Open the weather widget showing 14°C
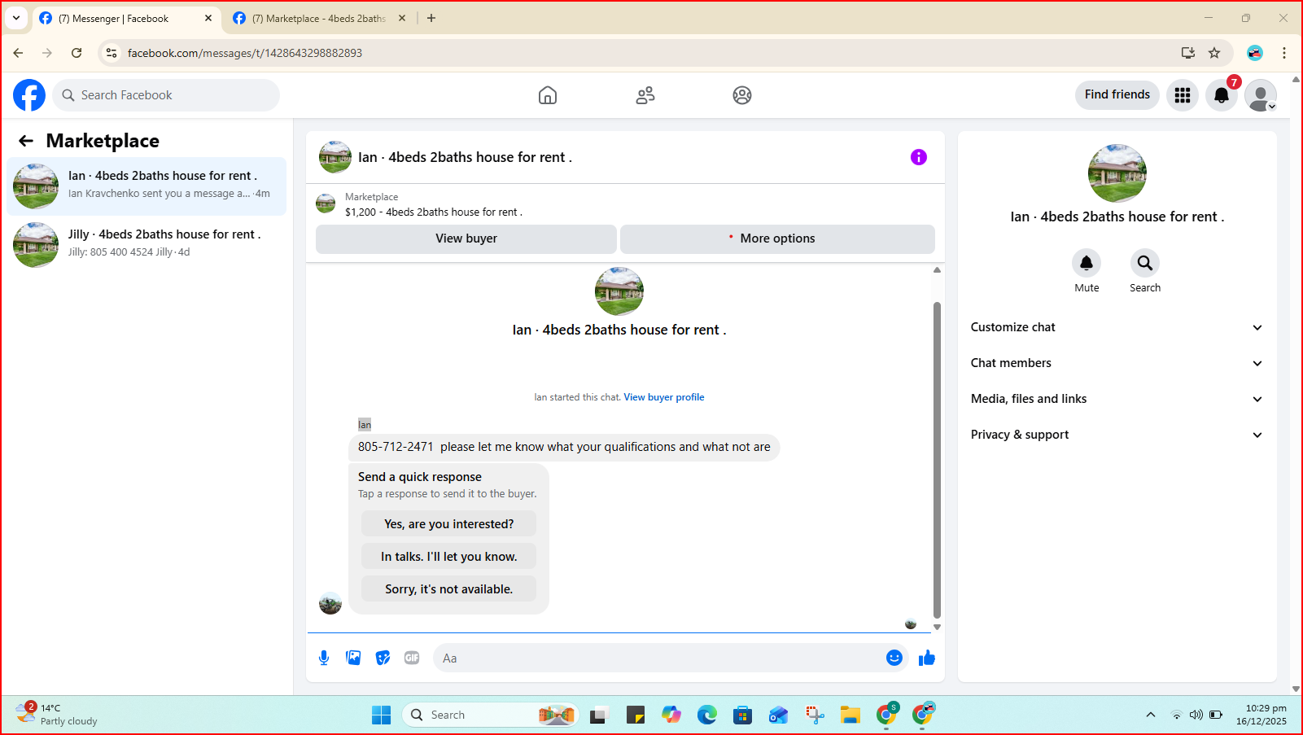The height and width of the screenshot is (735, 1303). 57,714
